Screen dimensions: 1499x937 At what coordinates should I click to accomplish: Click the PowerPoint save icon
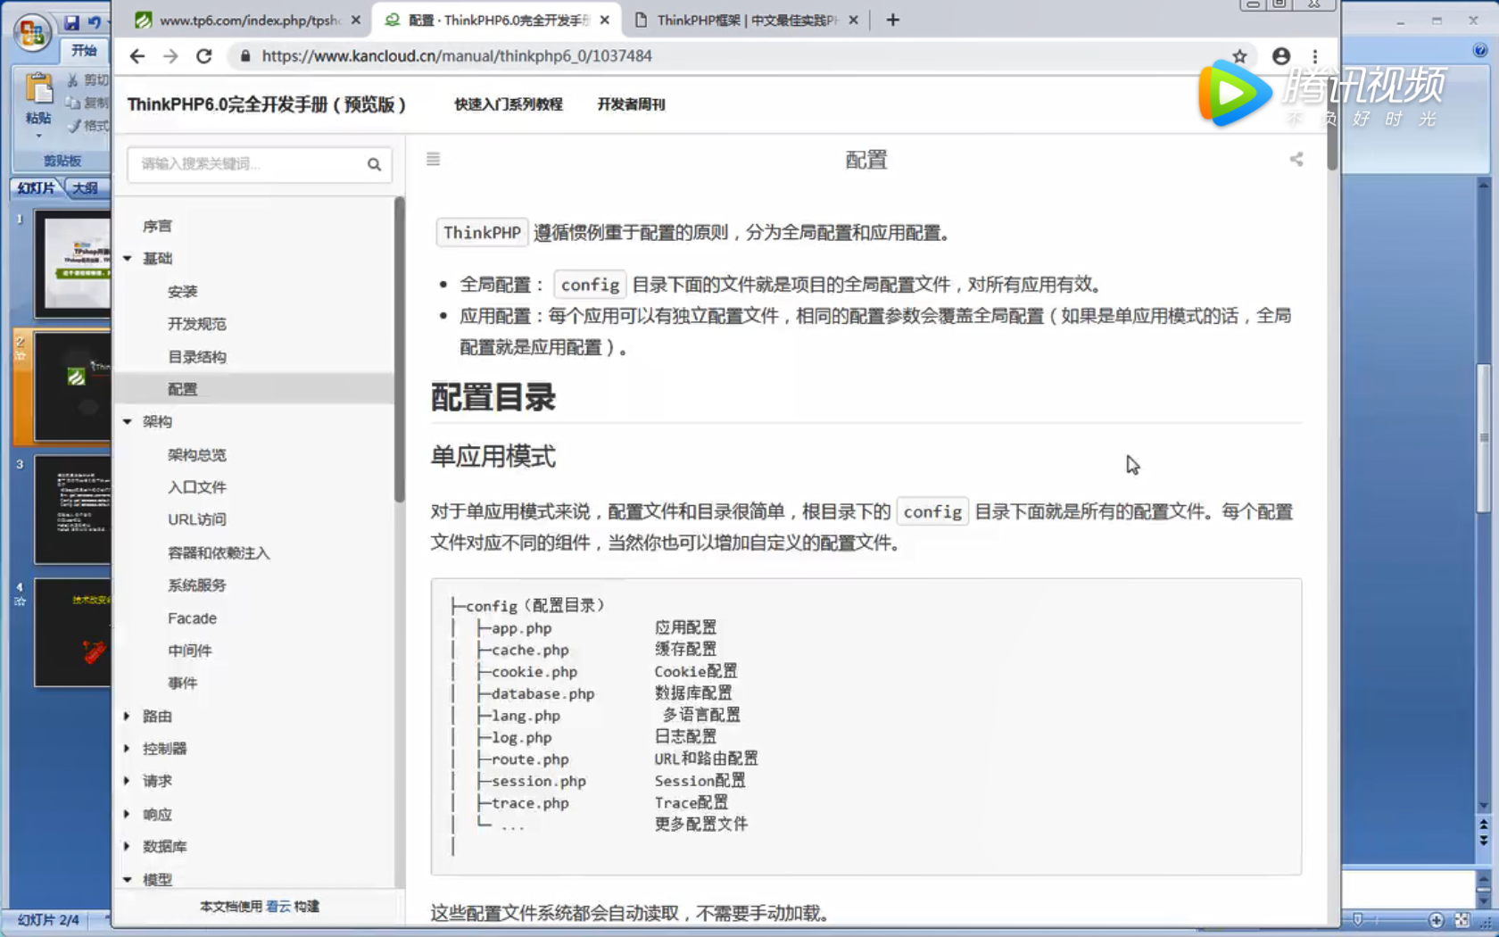click(71, 22)
